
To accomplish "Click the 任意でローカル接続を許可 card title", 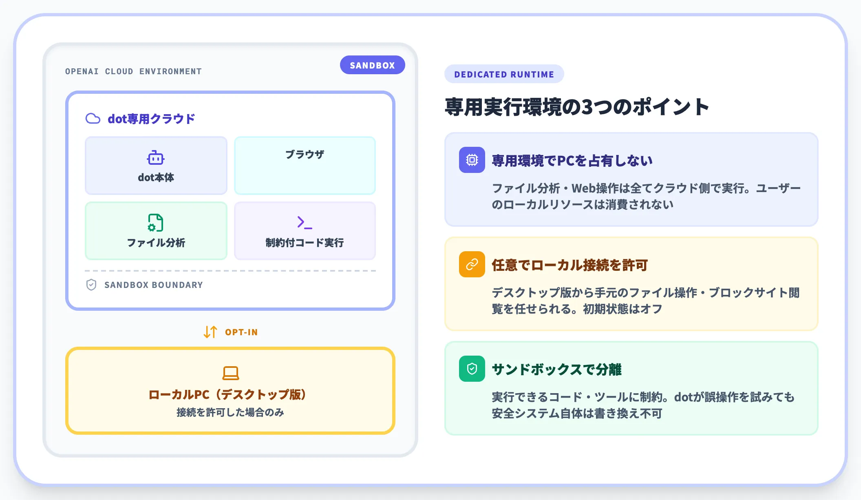I will [570, 265].
